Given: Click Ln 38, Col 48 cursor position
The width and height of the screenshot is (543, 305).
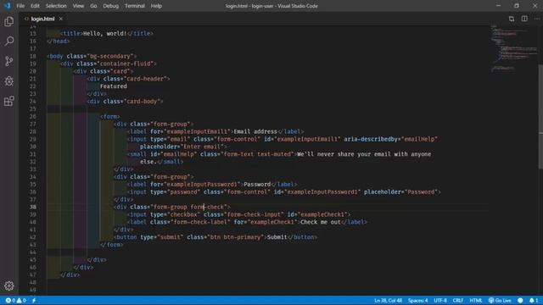Looking at the screenshot, I should tap(388, 301).
